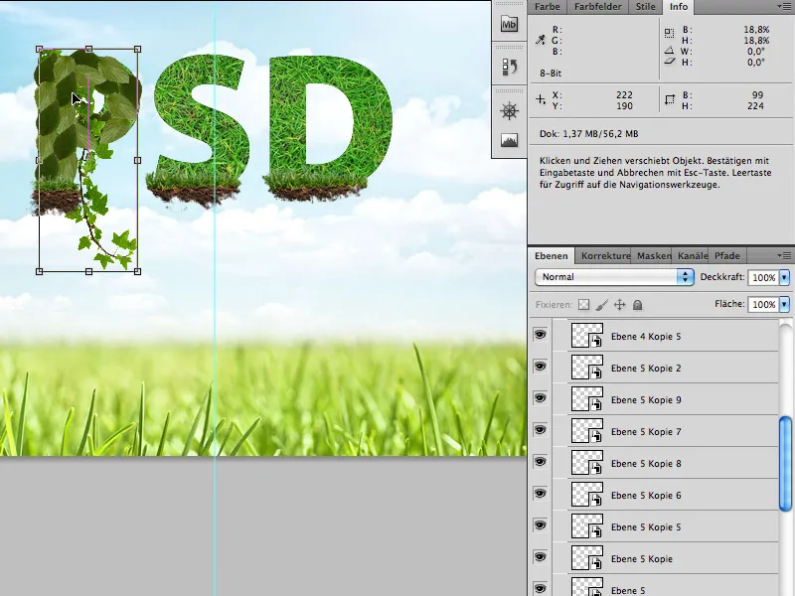Select layer name Ebene 5 Kopie
The height and width of the screenshot is (596, 795).
point(642,559)
